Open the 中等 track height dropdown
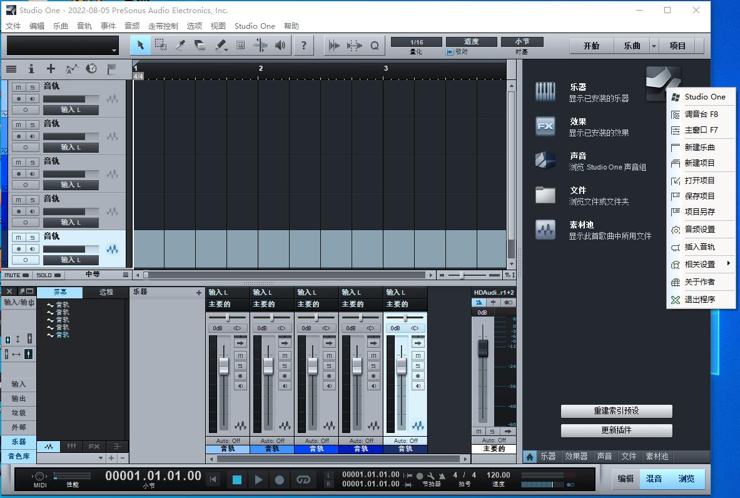 tap(98, 275)
